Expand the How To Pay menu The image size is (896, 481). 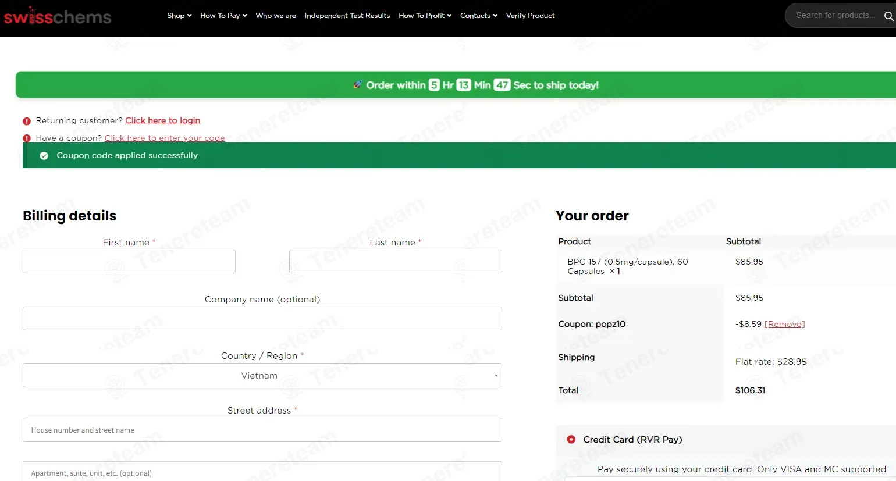point(223,16)
